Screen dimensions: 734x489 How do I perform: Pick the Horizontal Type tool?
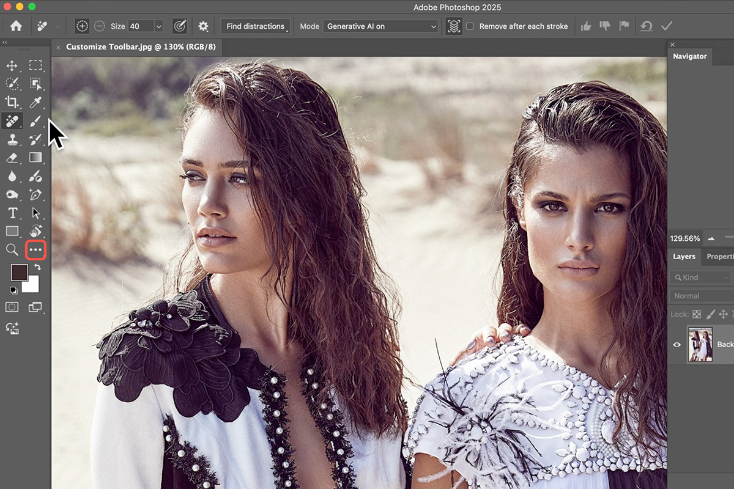coord(12,213)
